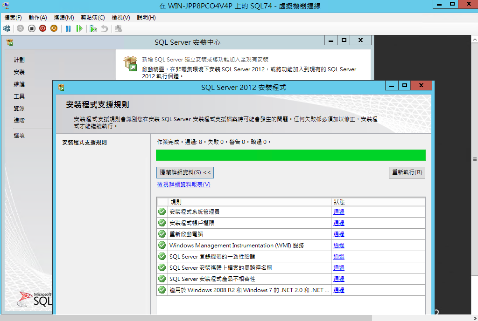Pause the virtual machine
The image size is (478, 321).
tap(68, 28)
